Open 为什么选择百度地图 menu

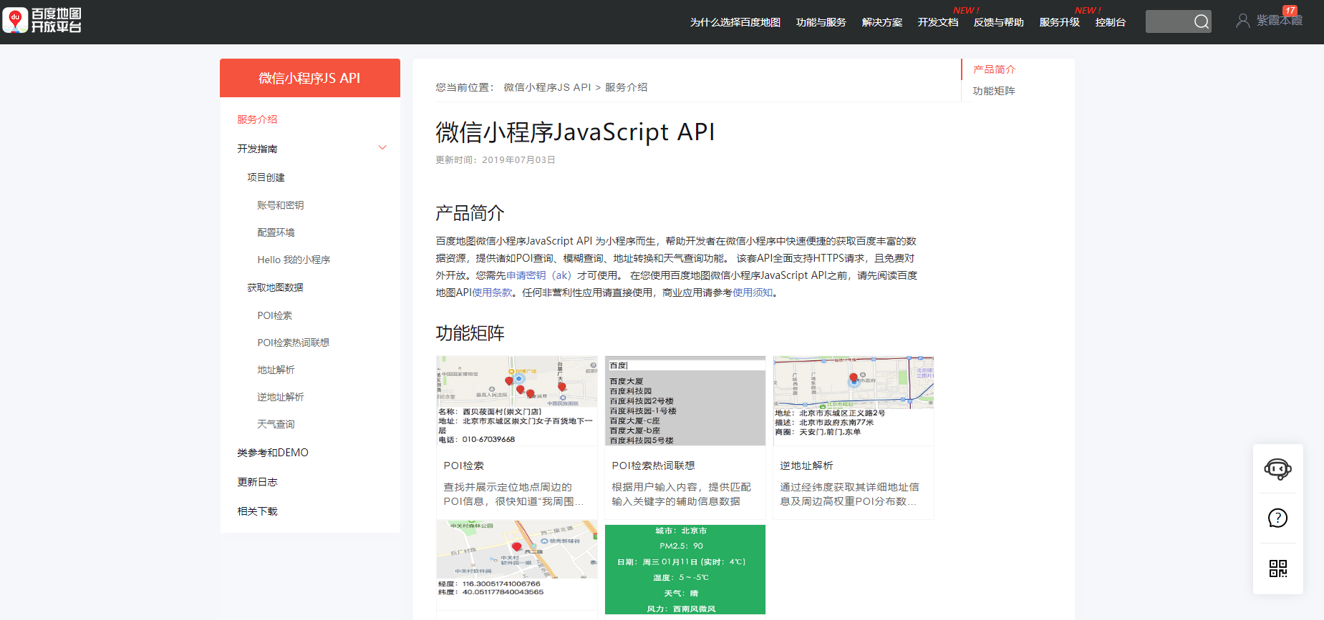pos(735,22)
